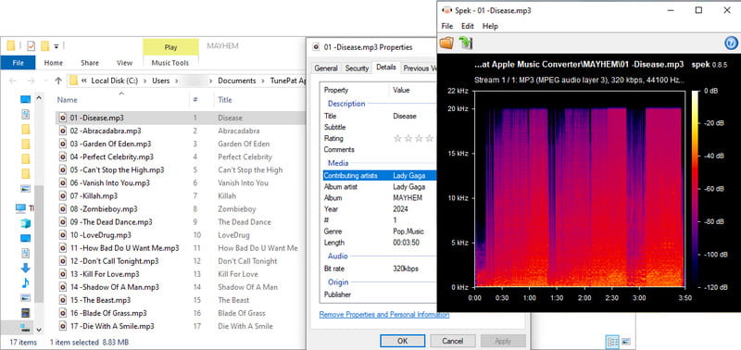Click the Explorer Forward arrow
The image size is (741, 350).
coord(30,81)
